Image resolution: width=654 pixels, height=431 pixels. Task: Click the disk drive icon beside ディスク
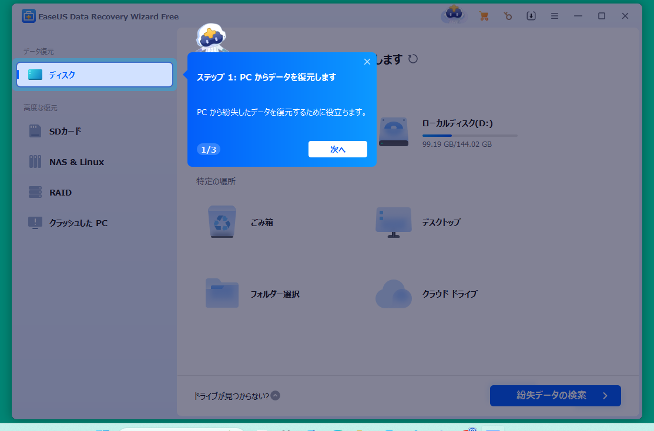coord(35,75)
